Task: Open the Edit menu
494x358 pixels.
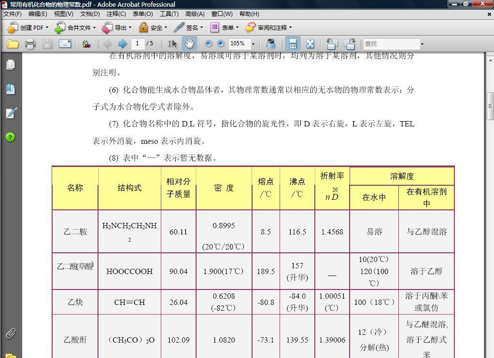Action: pyautogui.click(x=38, y=14)
